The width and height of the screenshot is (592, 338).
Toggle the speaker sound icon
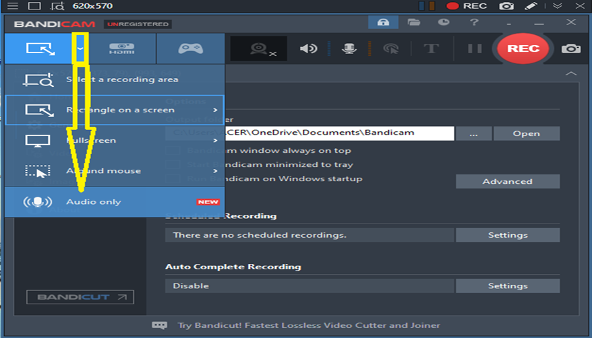click(x=308, y=48)
